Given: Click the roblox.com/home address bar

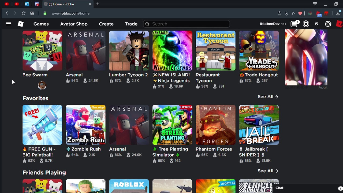Looking at the screenshot, I should [x=70, y=13].
